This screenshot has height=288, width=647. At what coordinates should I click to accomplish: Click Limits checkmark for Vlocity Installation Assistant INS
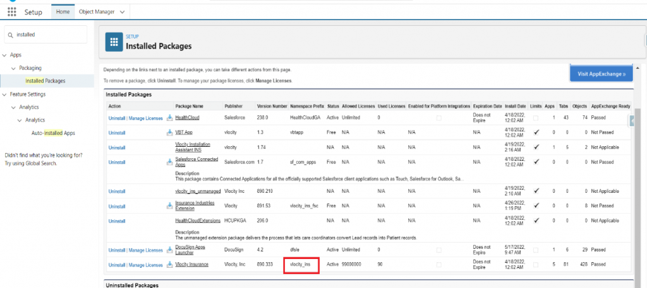(536, 147)
